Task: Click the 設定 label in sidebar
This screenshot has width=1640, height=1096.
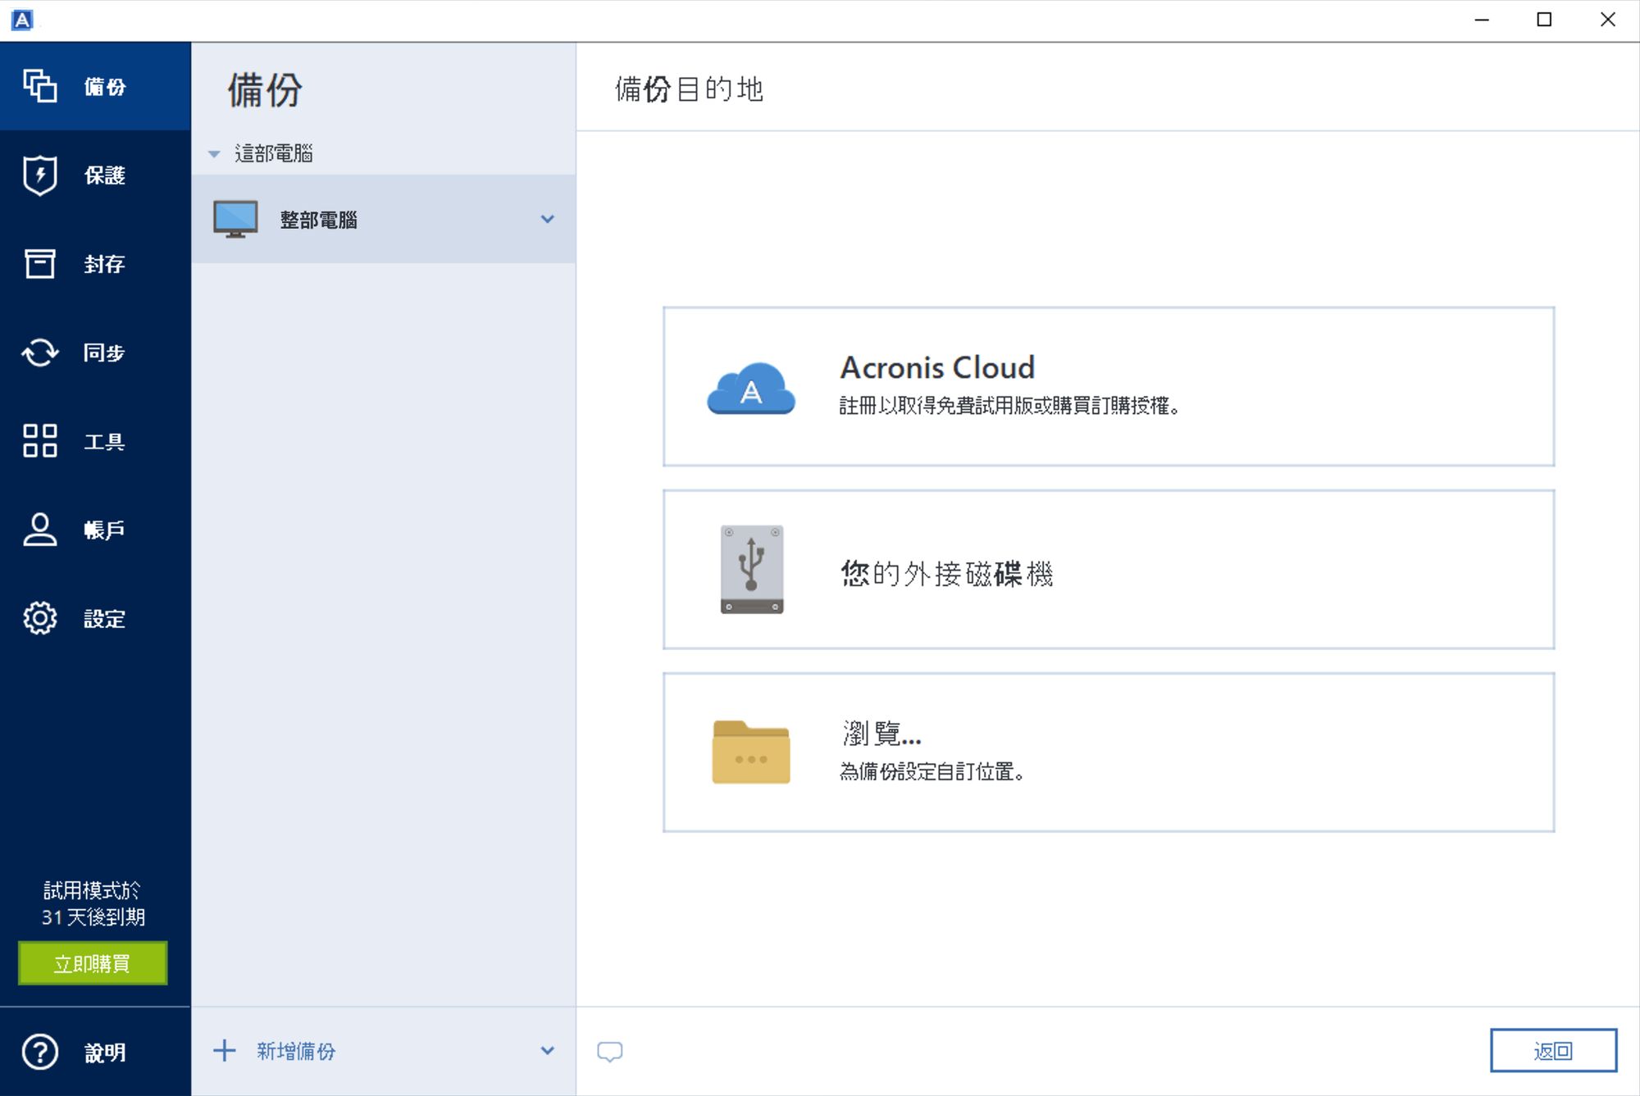Action: (x=105, y=619)
